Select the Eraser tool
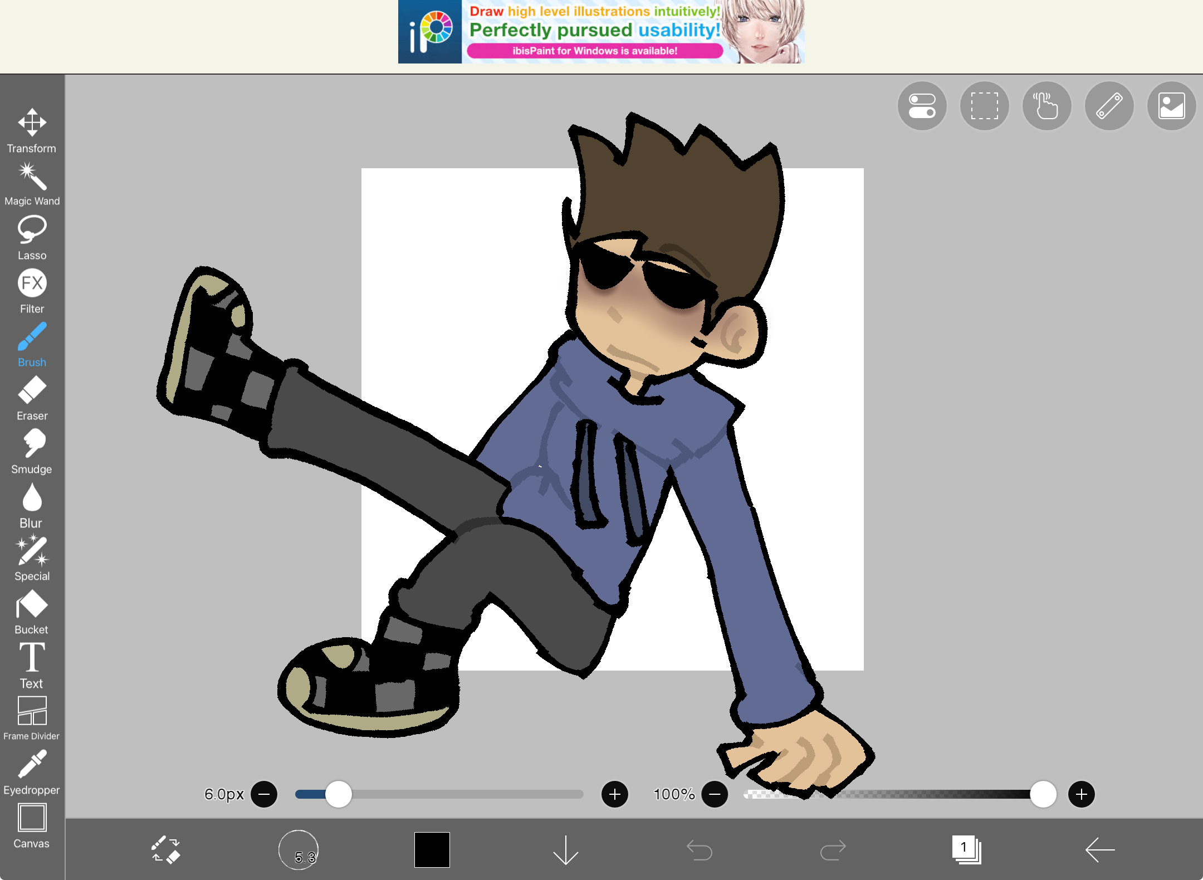This screenshot has width=1203, height=880. (32, 390)
